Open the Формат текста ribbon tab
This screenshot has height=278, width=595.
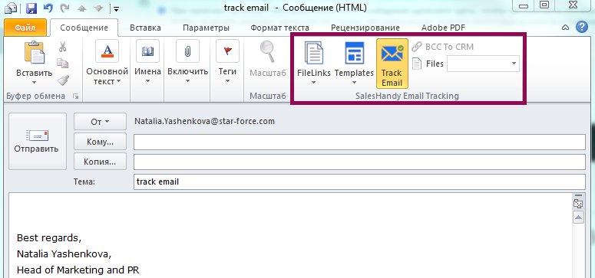(279, 28)
